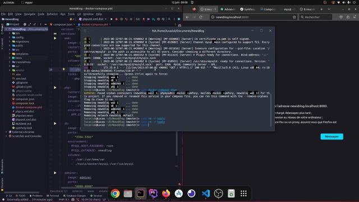Open the Structure side tool window
Screen dimensions: 359x202
pyautogui.click(x=2, y=185)
